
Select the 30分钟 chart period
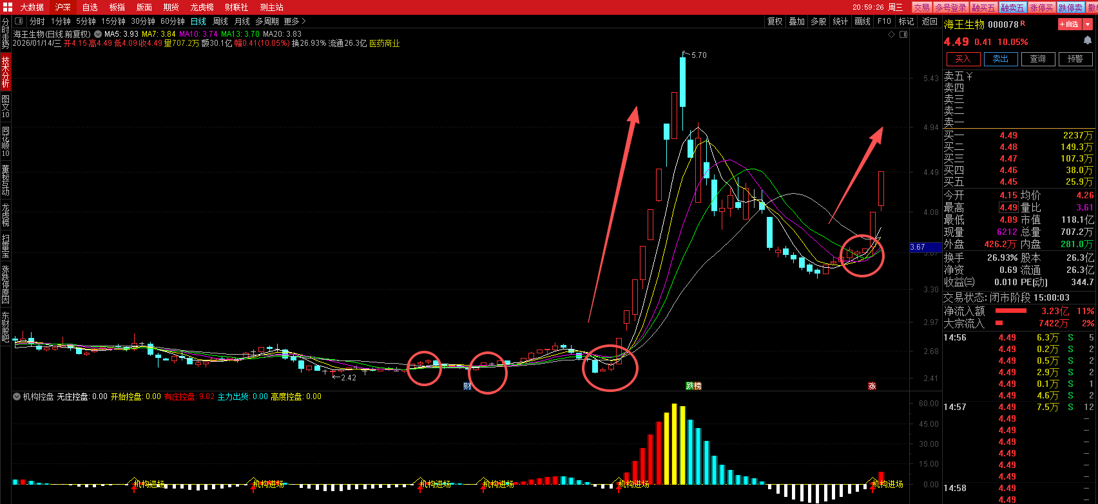(x=143, y=21)
